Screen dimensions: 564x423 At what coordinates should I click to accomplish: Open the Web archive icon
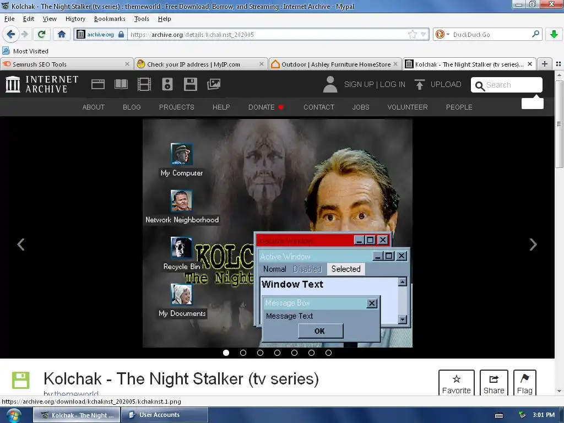(x=98, y=84)
